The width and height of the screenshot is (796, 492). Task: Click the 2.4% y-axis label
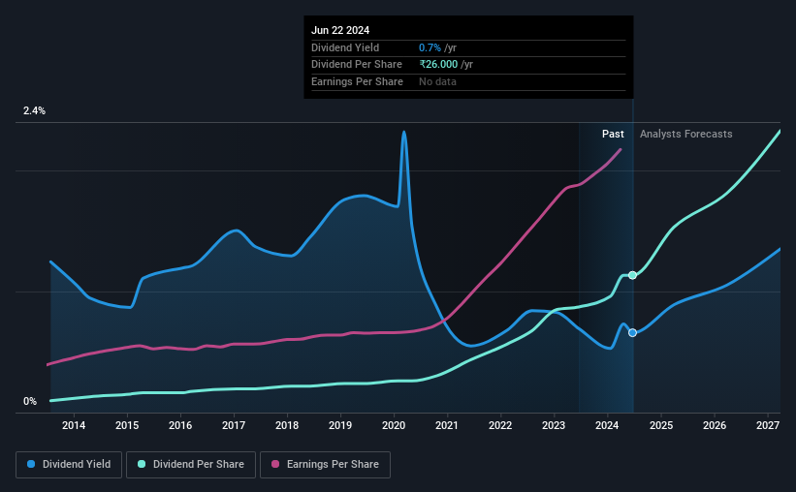tap(34, 110)
